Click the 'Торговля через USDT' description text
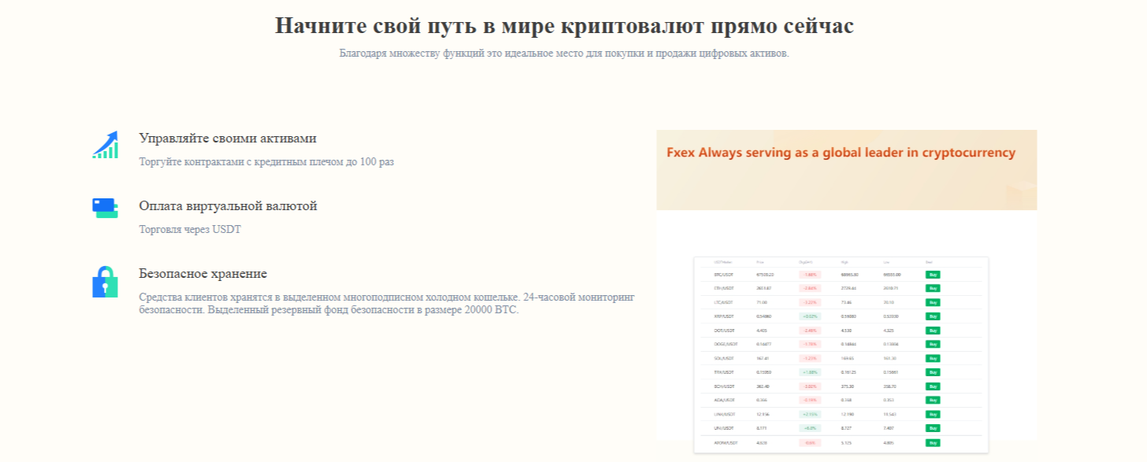The width and height of the screenshot is (1147, 462). click(x=190, y=231)
